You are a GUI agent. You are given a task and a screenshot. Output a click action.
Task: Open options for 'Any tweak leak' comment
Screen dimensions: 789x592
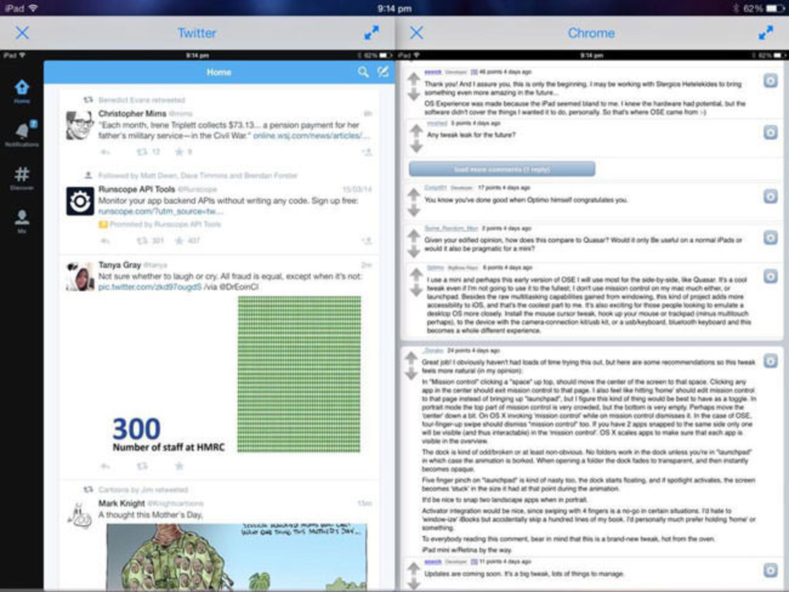pyautogui.click(x=771, y=132)
